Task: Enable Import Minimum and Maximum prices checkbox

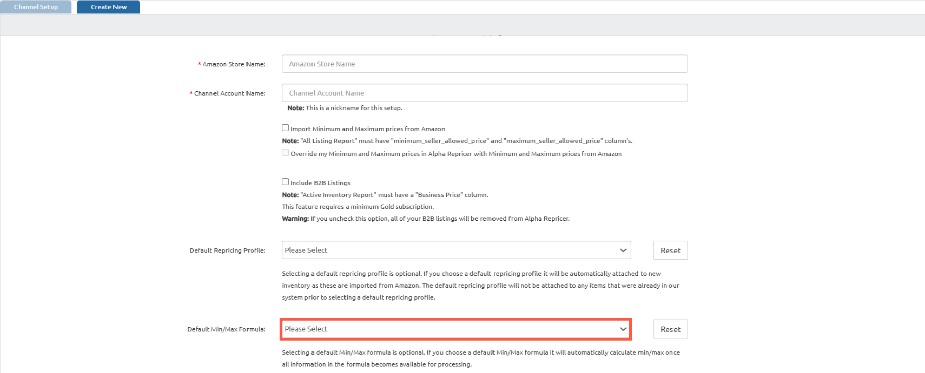Action: (x=285, y=128)
